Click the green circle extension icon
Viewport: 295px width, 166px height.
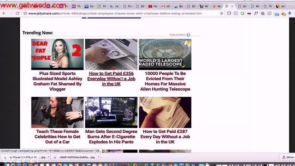242,13
